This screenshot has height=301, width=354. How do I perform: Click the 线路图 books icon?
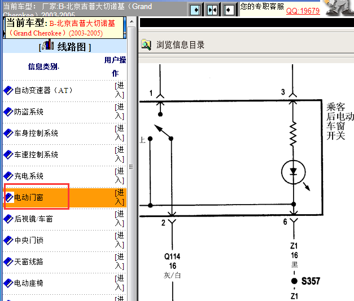[47, 45]
